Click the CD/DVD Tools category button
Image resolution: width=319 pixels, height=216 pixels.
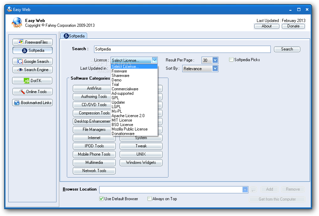(x=92, y=105)
